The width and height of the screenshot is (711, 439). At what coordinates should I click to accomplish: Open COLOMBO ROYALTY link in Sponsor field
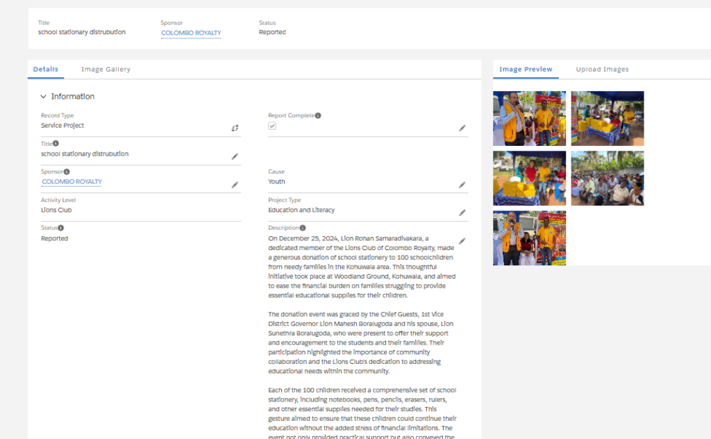pos(72,181)
